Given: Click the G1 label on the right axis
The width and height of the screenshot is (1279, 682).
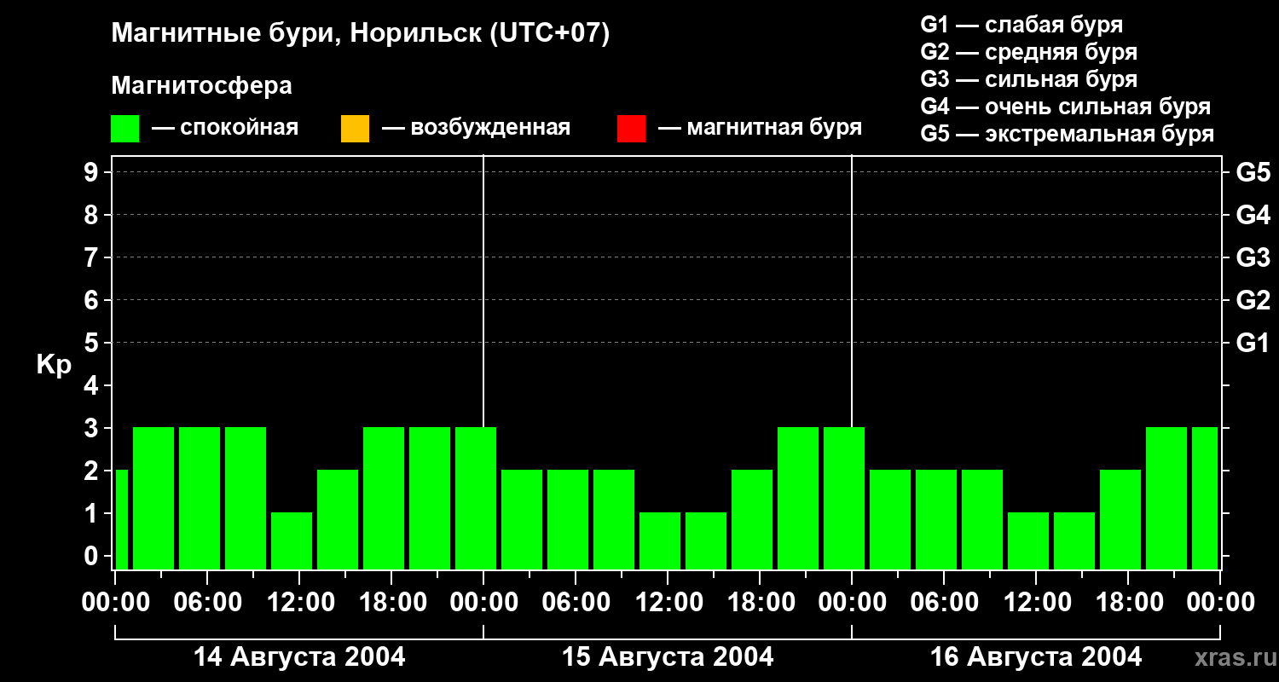Looking at the screenshot, I should click(x=1253, y=343).
